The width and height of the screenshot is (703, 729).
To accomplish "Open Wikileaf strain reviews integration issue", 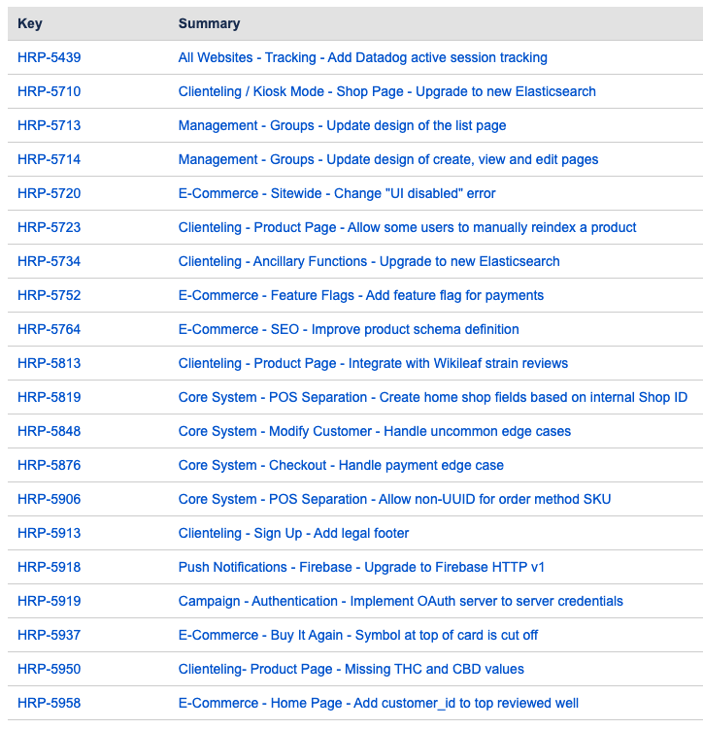I will [x=373, y=363].
